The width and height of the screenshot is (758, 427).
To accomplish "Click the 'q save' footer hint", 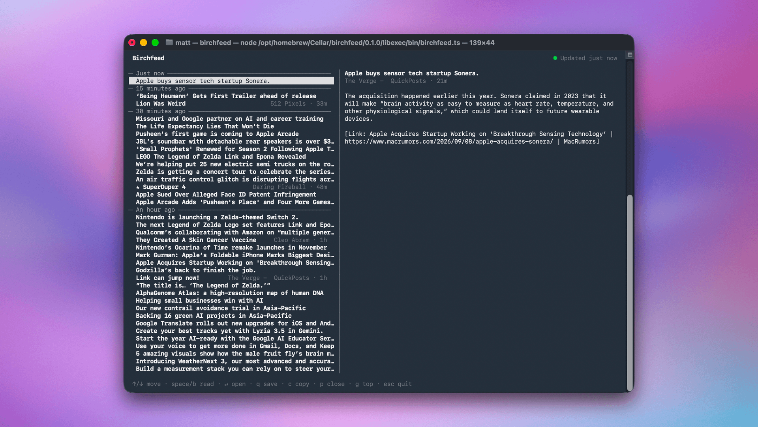I will (267, 384).
